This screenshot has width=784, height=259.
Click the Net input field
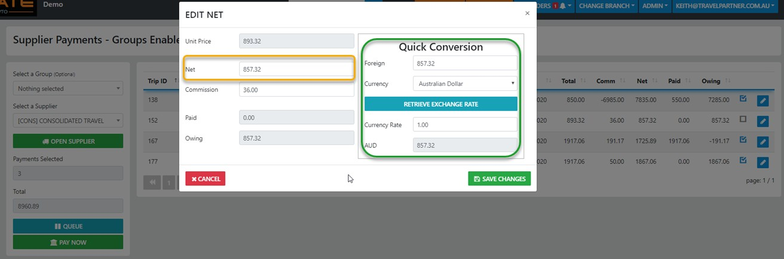click(296, 69)
